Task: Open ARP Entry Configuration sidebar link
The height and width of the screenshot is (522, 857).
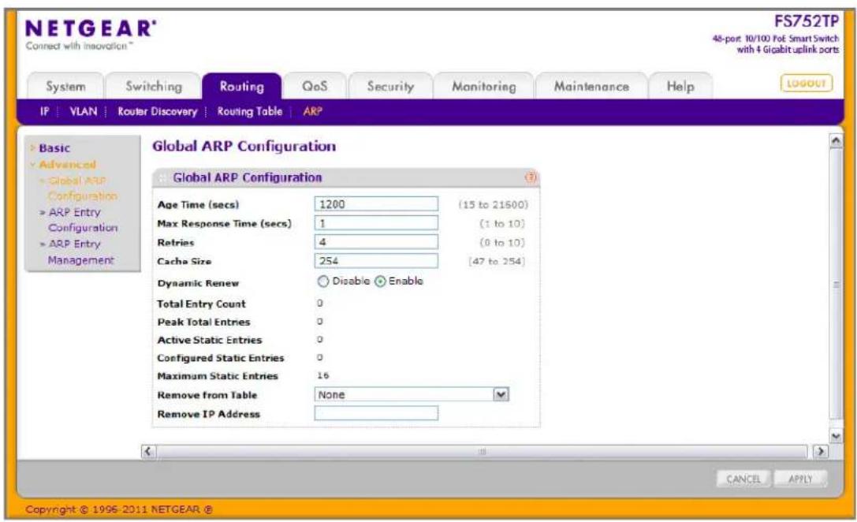Action: 82,220
